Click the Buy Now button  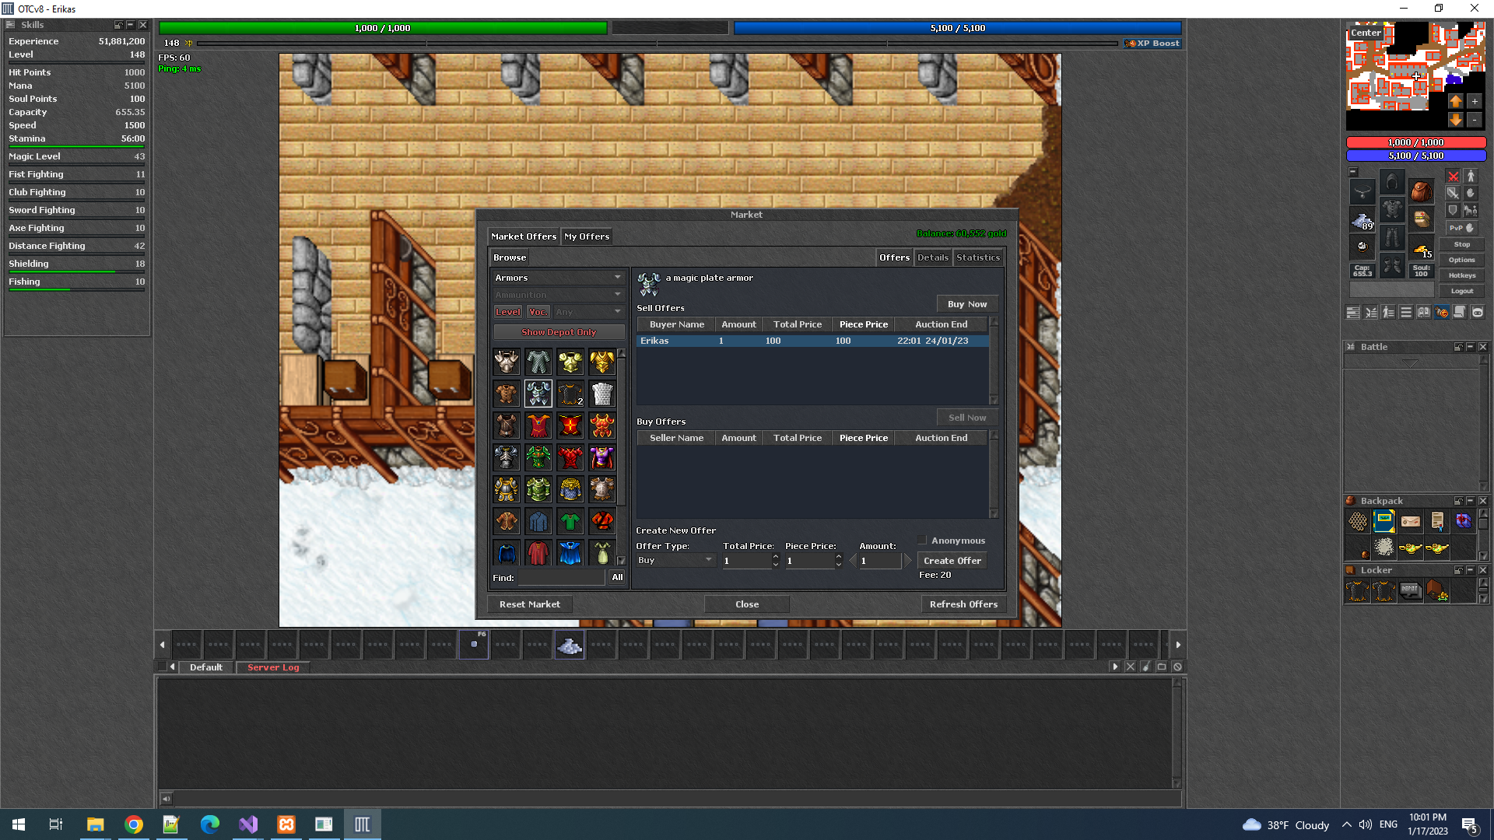(967, 304)
